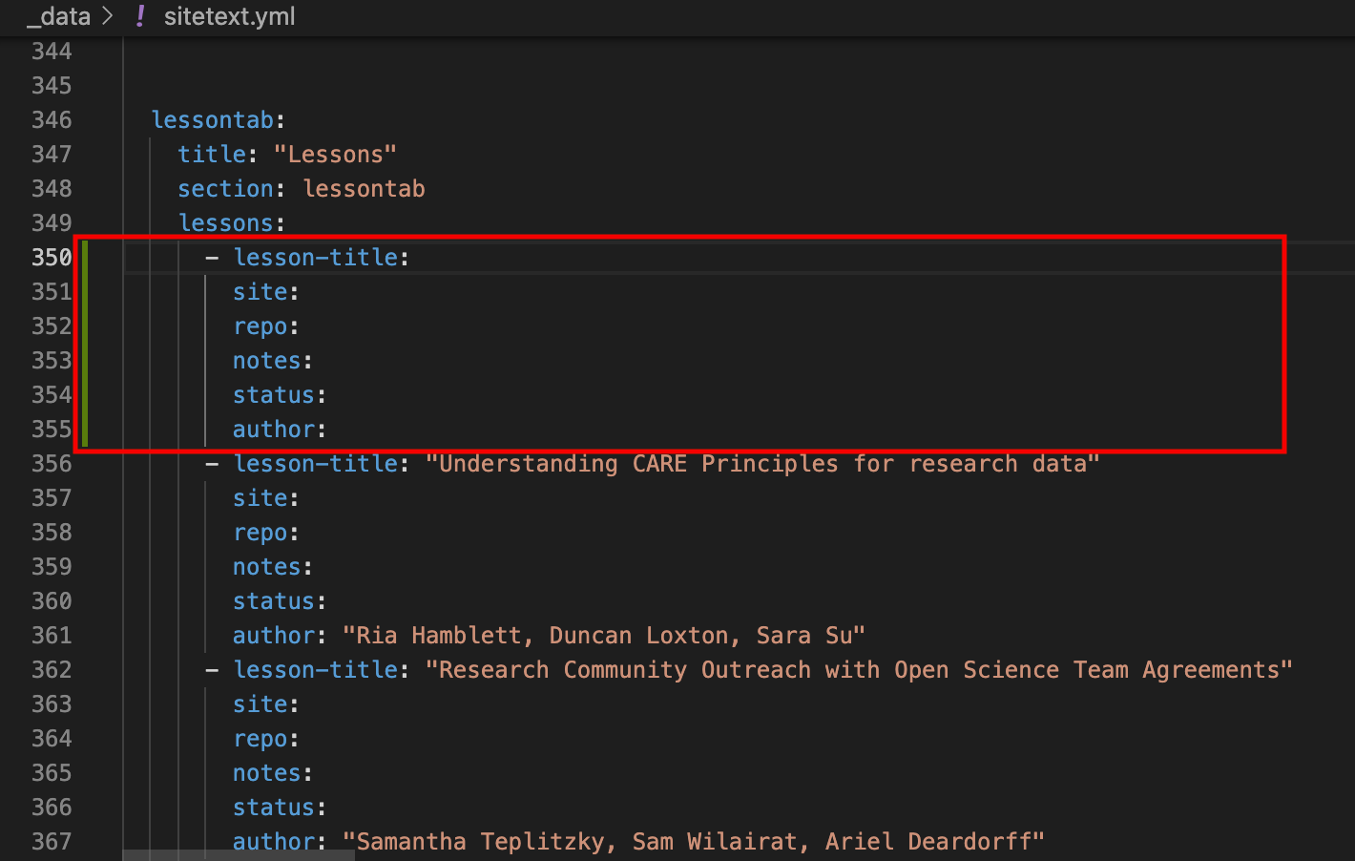This screenshot has height=861, width=1355.
Task: Click the repo key on line 352
Action: tap(261, 326)
